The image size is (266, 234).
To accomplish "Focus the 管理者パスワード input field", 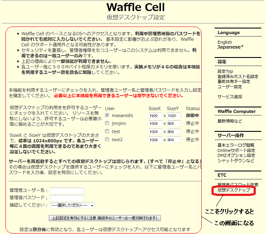I will pyautogui.click(x=67, y=198).
